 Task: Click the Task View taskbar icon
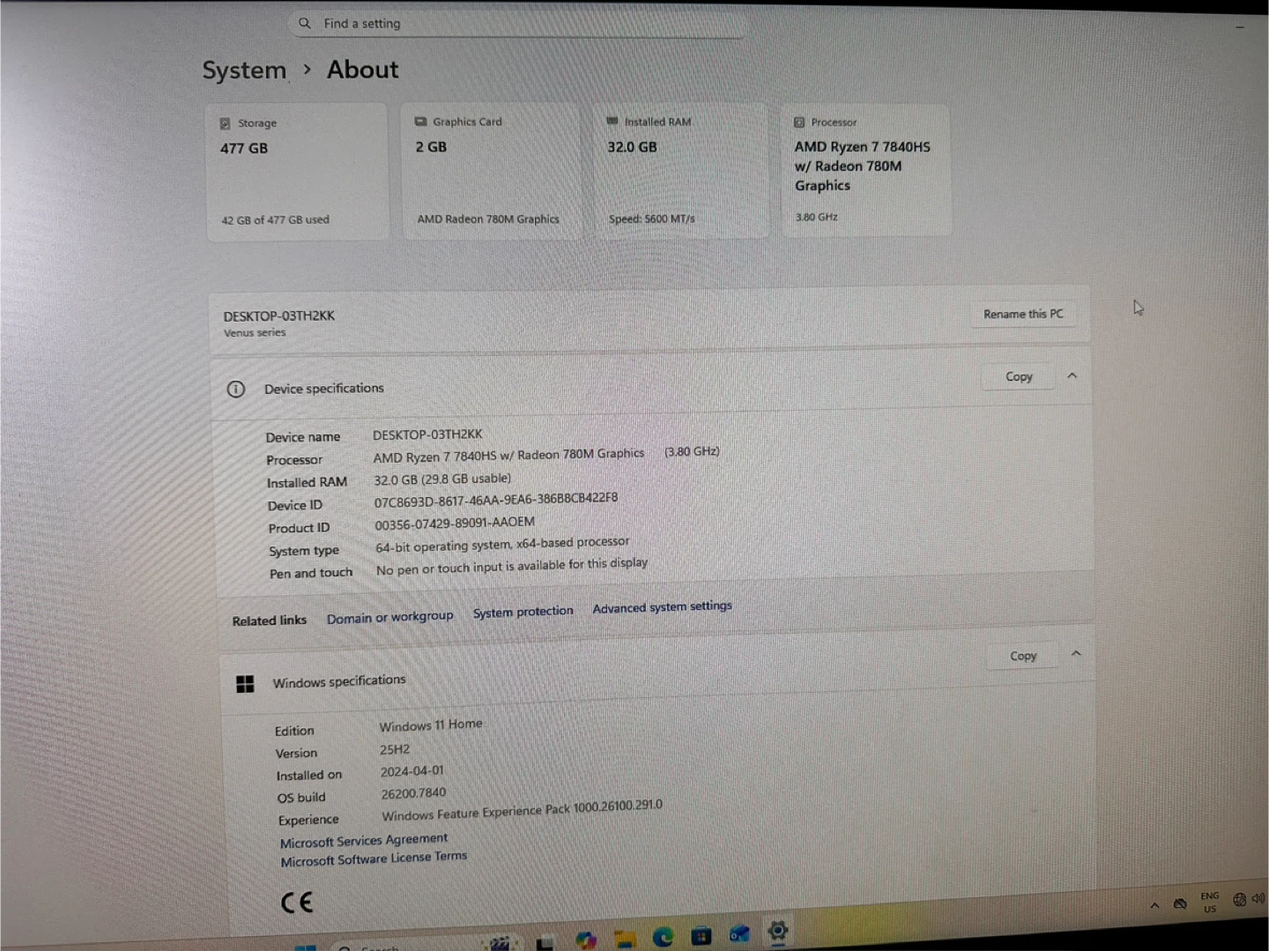(x=545, y=943)
